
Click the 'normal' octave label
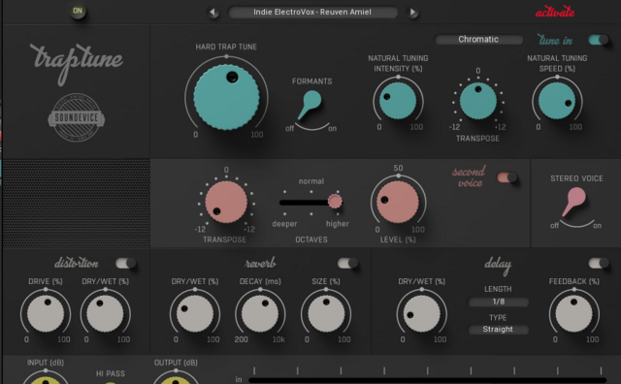[311, 181]
